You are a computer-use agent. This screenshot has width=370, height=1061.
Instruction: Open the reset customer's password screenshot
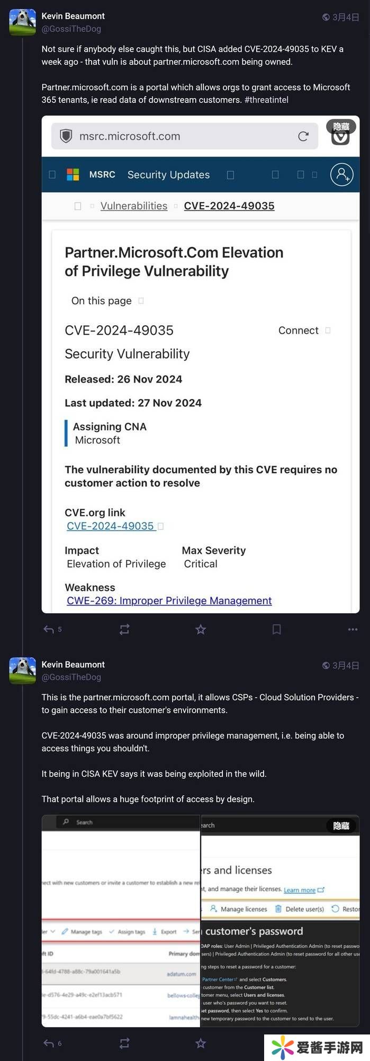281,934
